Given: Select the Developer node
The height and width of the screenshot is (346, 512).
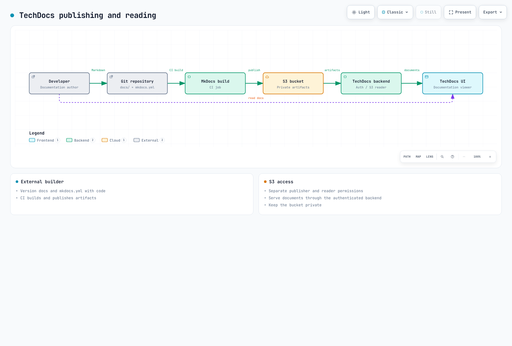Looking at the screenshot, I should tap(59, 83).
